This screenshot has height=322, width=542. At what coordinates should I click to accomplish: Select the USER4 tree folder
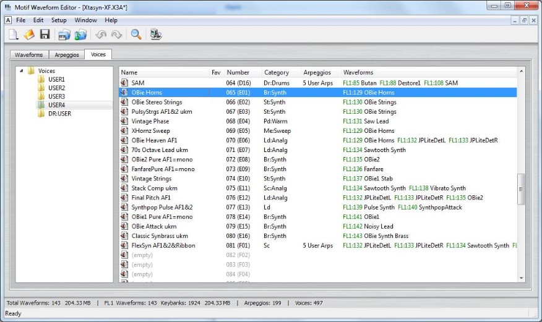click(57, 105)
